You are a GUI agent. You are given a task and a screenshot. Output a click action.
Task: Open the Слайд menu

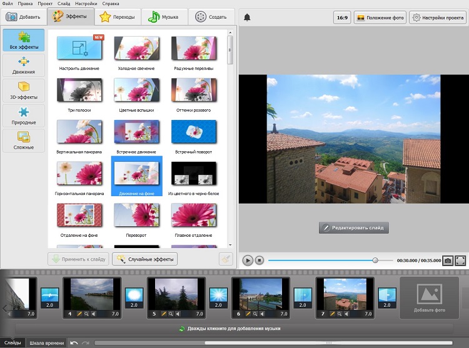pos(63,4)
